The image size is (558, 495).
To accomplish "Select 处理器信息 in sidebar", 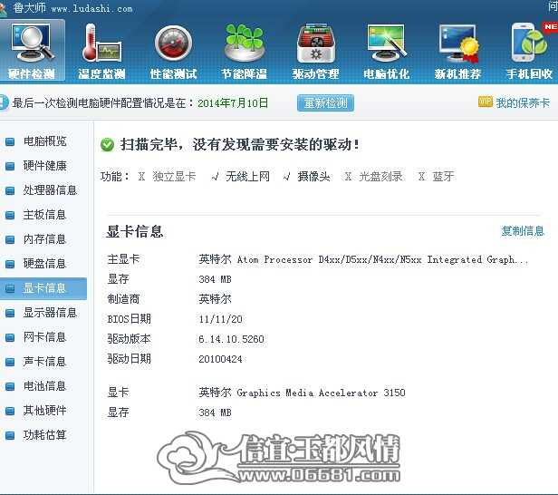I will [50, 190].
